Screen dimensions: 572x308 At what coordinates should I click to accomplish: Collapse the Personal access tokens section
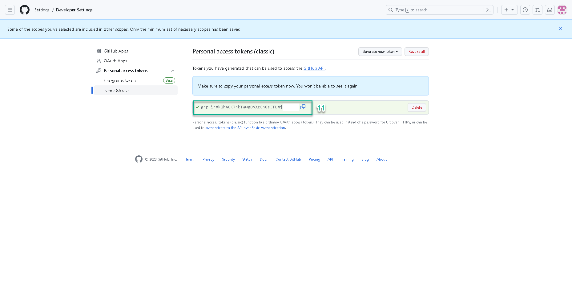tap(173, 71)
